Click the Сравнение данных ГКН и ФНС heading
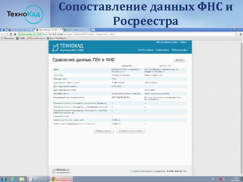This screenshot has width=243, height=182. tap(84, 60)
